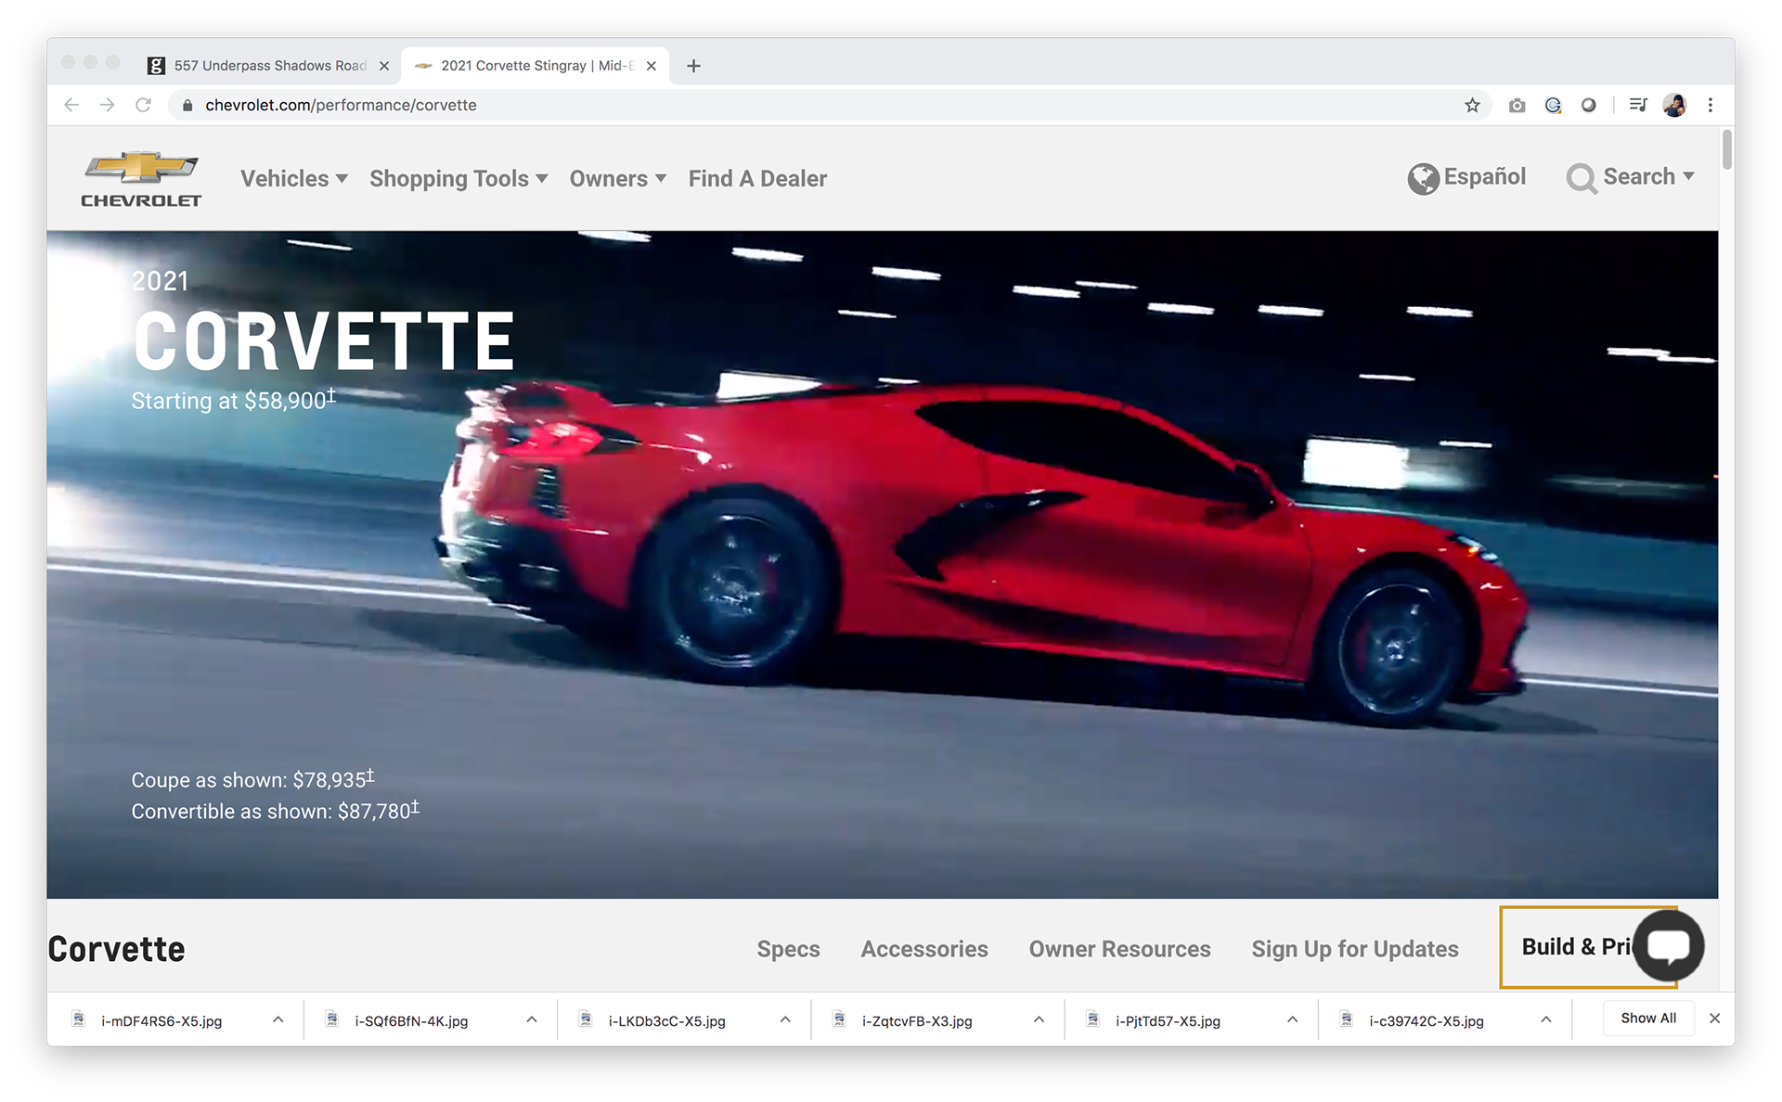The height and width of the screenshot is (1102, 1782).
Task: Click the i-ZqtcvFB-X3.jpg file icon
Action: coord(839,1019)
